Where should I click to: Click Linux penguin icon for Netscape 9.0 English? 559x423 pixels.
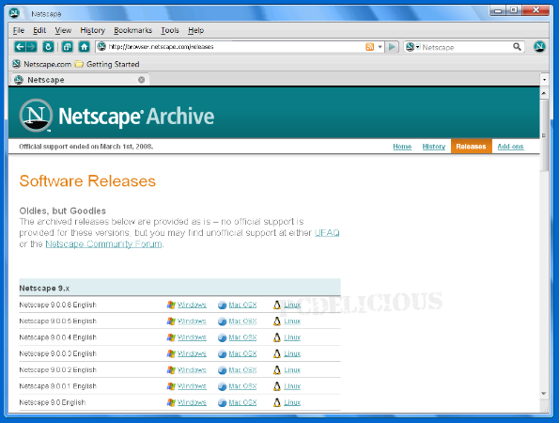point(277,402)
